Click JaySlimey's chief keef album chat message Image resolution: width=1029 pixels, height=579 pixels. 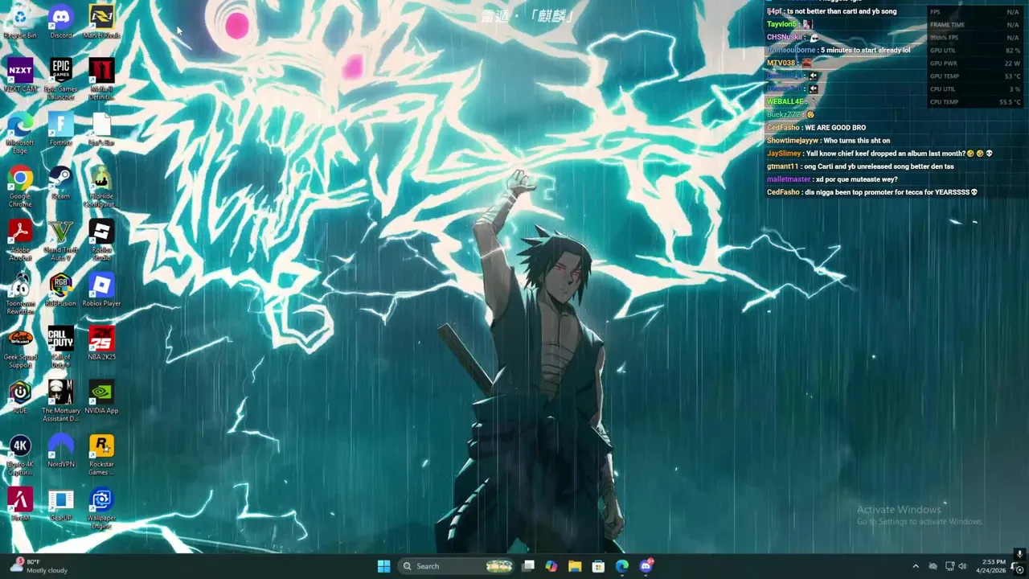pyautogui.click(x=879, y=154)
